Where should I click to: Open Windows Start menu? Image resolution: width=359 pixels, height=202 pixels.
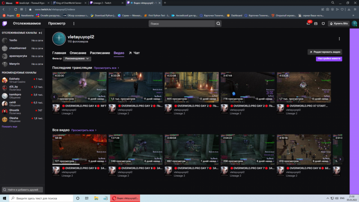tap(4, 198)
